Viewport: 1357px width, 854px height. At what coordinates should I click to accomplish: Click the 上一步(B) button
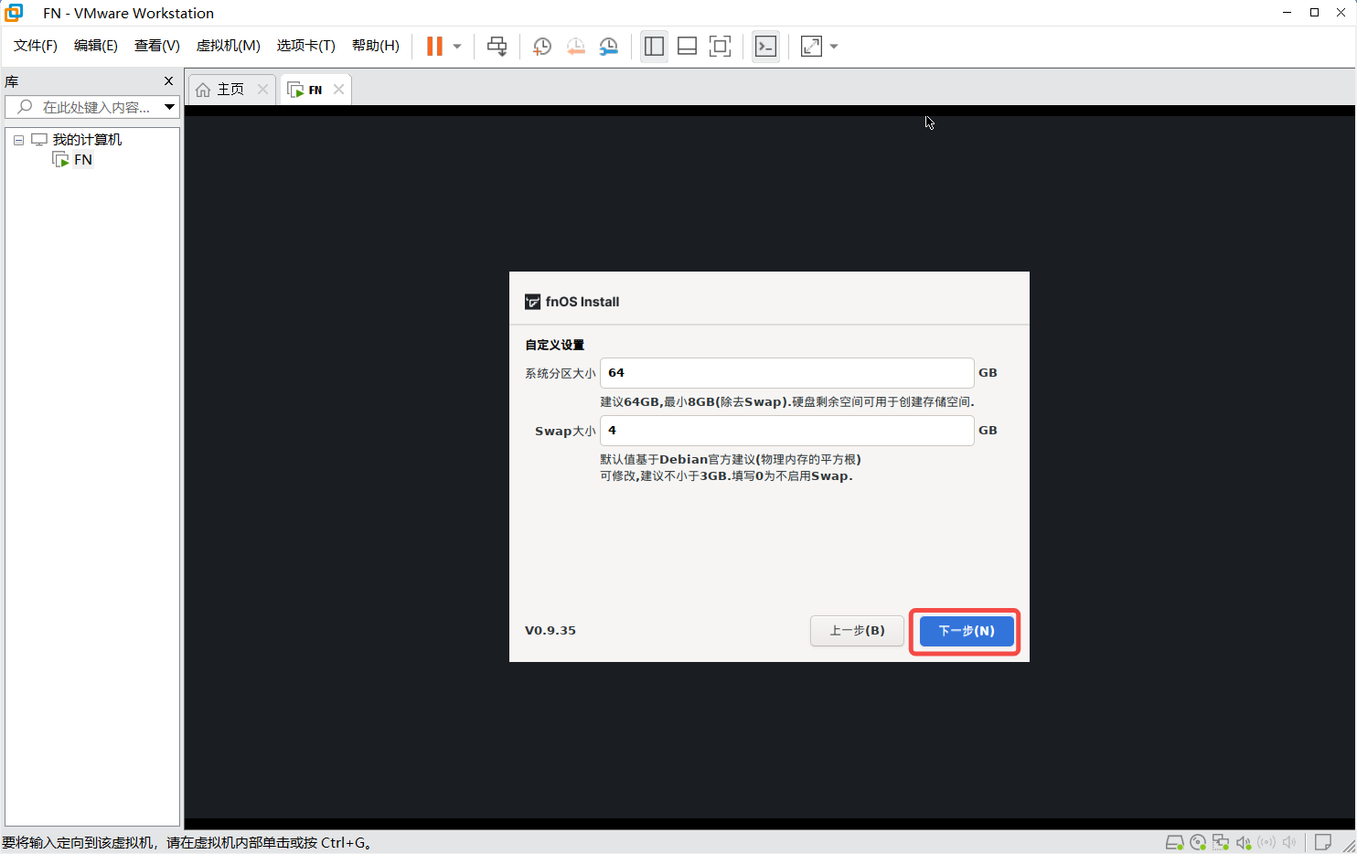[x=857, y=631]
